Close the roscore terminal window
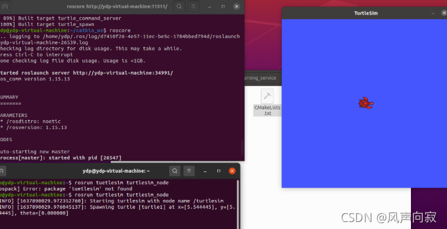 click(236, 6)
